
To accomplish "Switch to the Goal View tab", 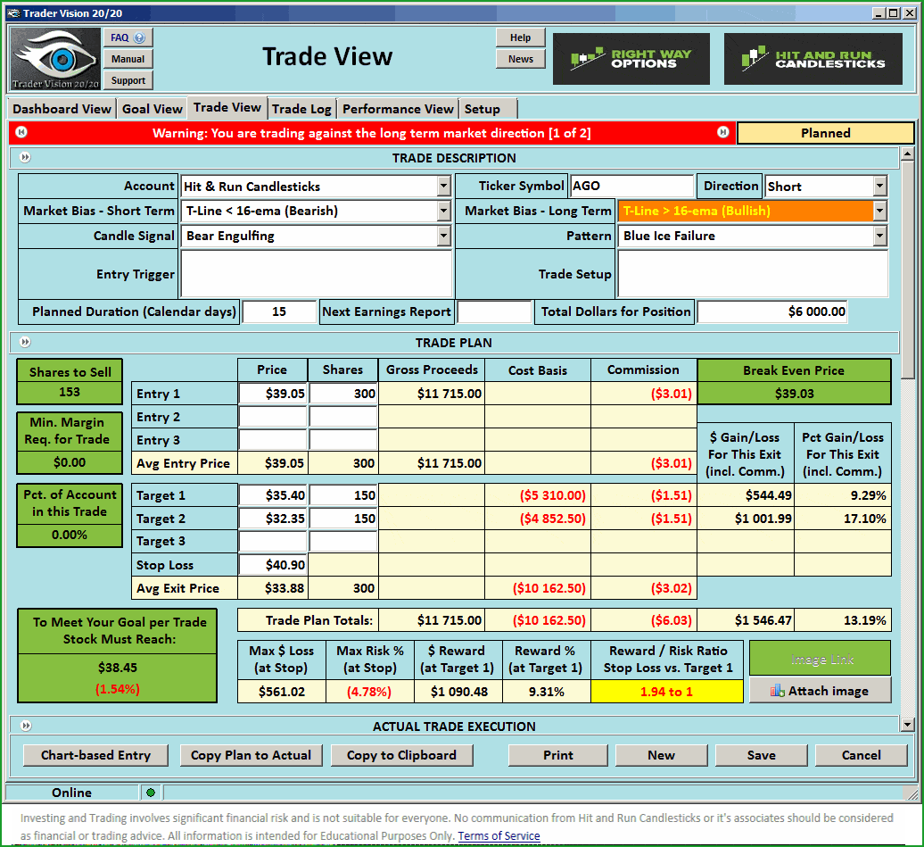I will [x=152, y=109].
